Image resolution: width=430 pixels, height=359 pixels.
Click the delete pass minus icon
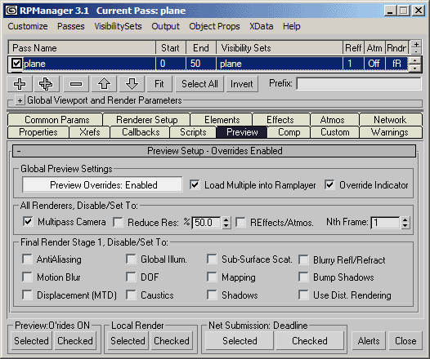[x=76, y=84]
